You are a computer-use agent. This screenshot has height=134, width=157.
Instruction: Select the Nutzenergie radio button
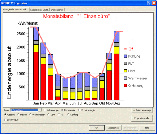point(45,110)
